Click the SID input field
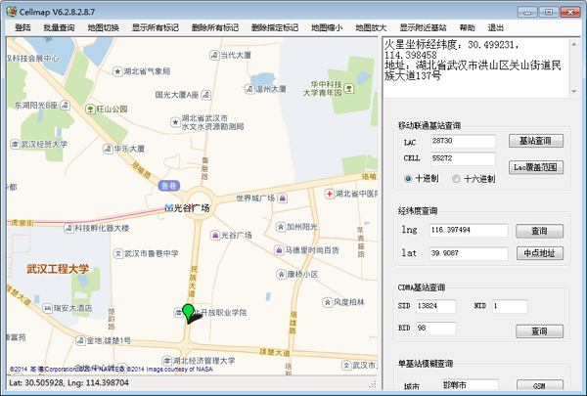The width and height of the screenshot is (587, 396). (x=435, y=306)
